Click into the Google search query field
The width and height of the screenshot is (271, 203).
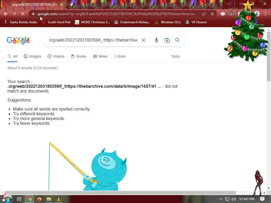click(92, 40)
